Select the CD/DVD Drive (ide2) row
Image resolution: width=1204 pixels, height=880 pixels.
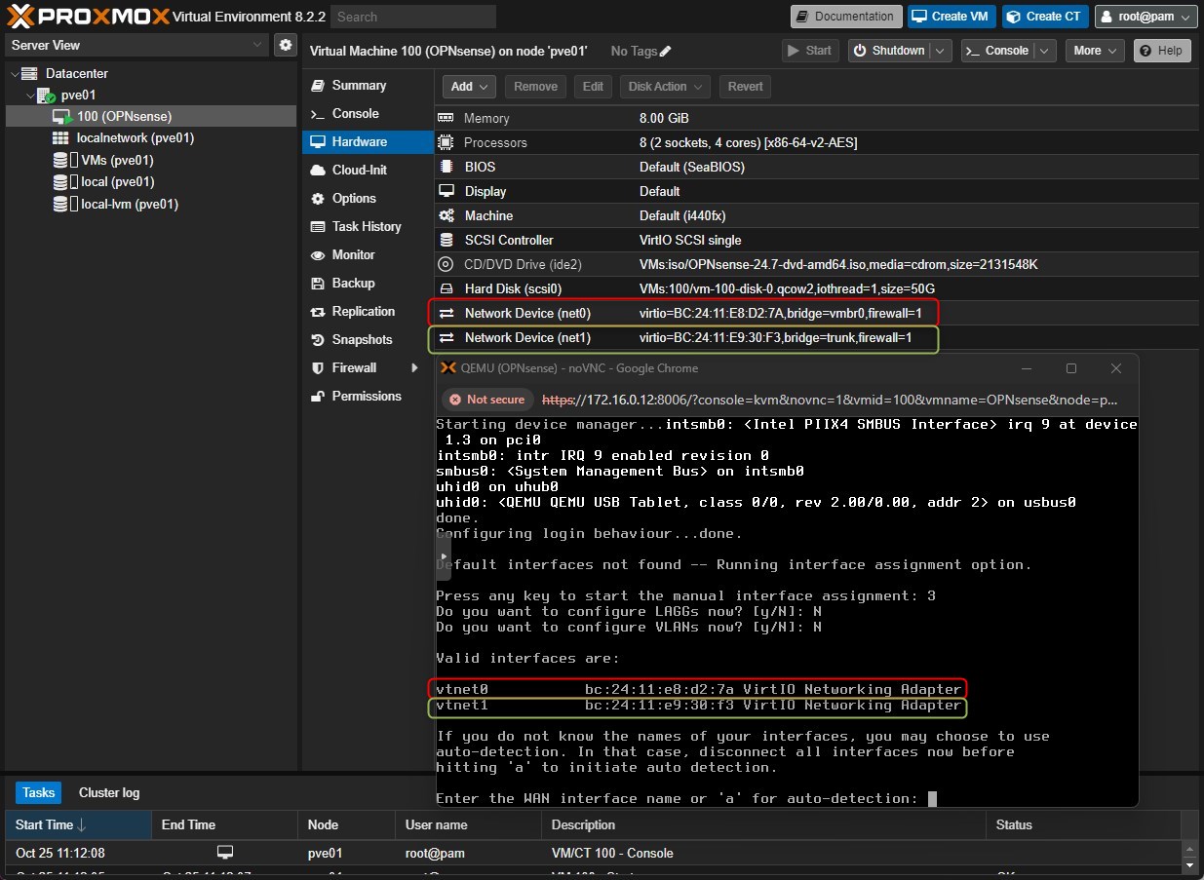tap(523, 264)
